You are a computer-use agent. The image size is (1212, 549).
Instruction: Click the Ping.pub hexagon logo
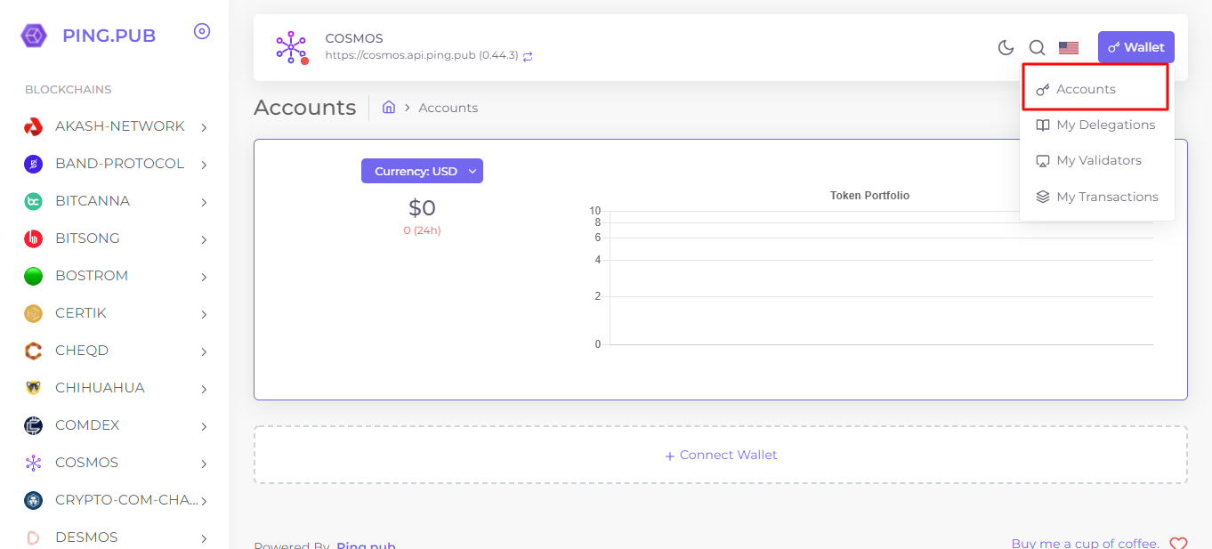[34, 36]
